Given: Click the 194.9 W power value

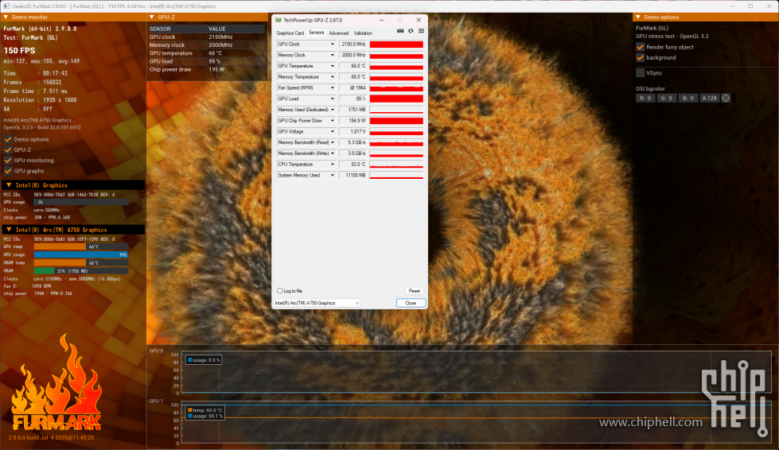Looking at the screenshot, I should (x=352, y=121).
